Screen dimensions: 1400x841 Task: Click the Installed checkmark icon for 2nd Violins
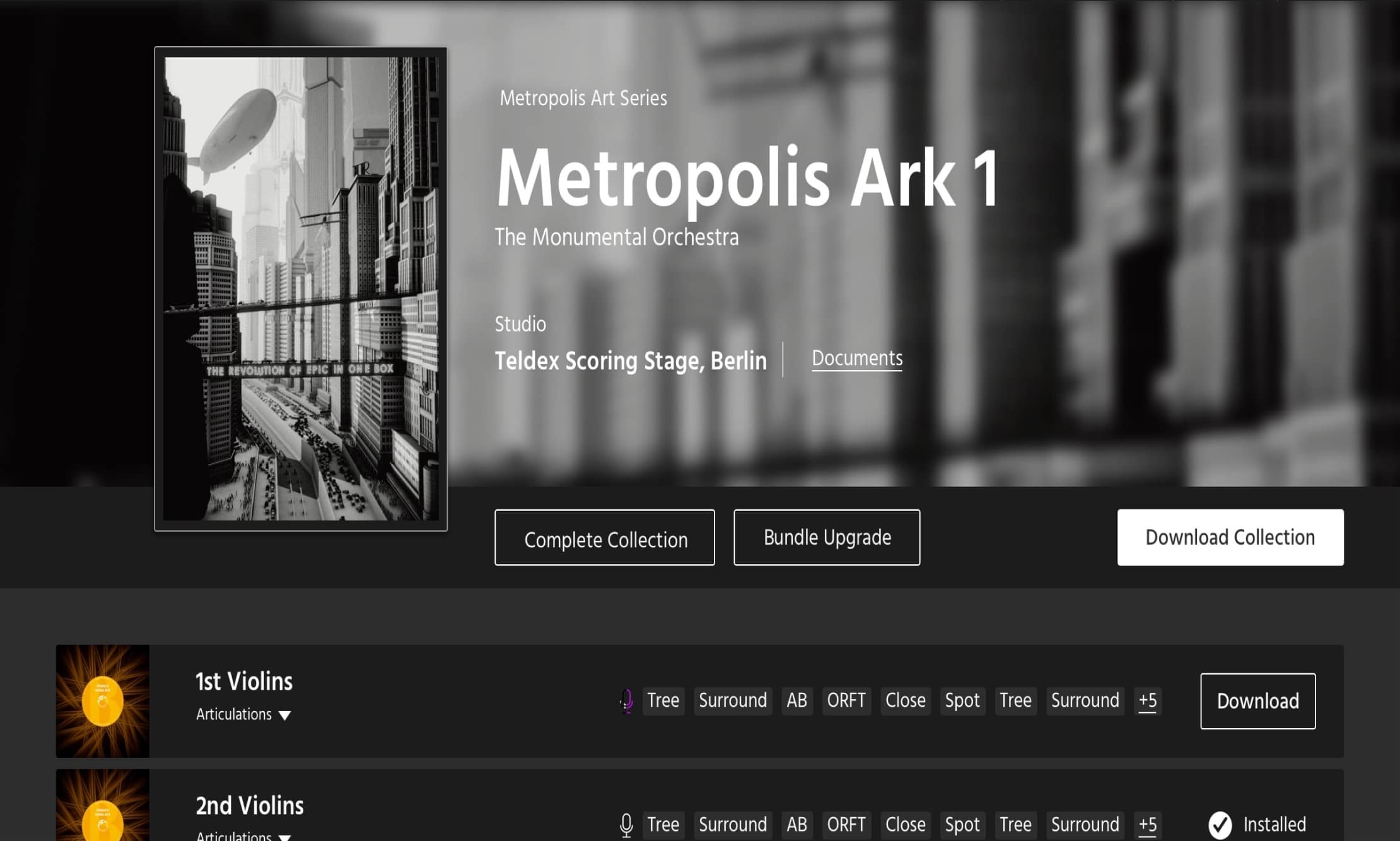pos(1220,825)
